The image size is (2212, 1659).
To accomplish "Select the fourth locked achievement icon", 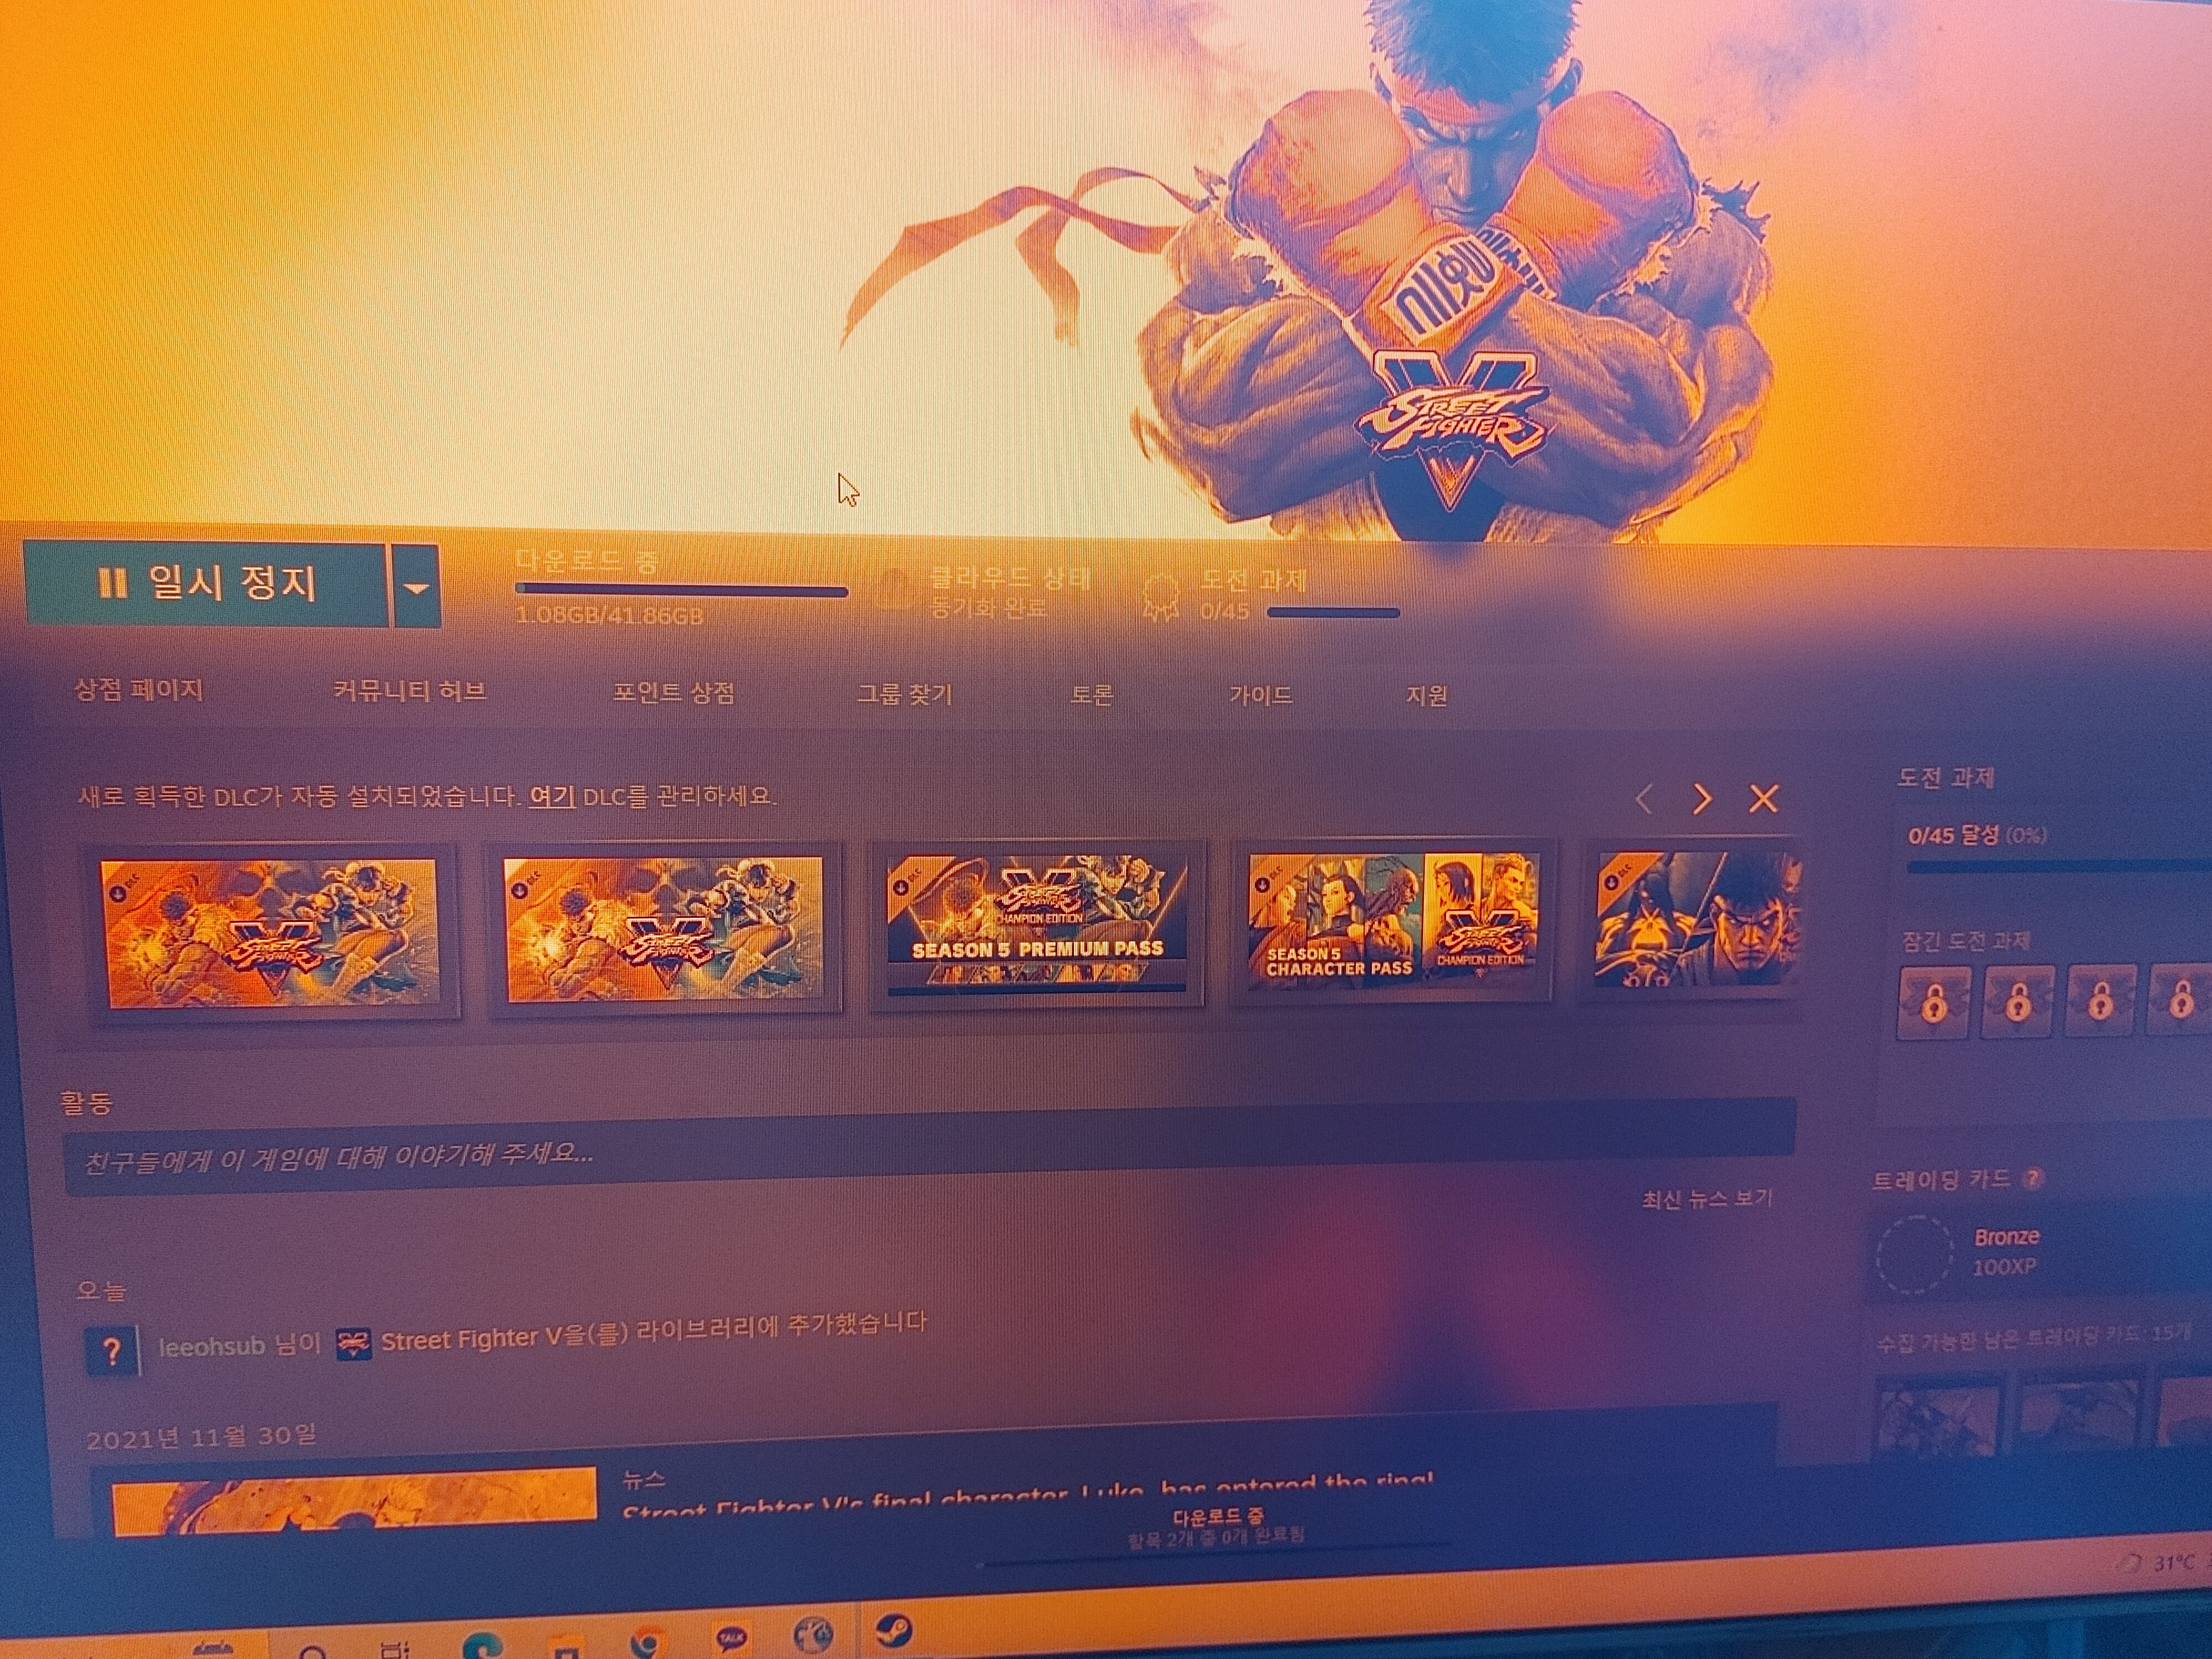I will [x=2179, y=1001].
